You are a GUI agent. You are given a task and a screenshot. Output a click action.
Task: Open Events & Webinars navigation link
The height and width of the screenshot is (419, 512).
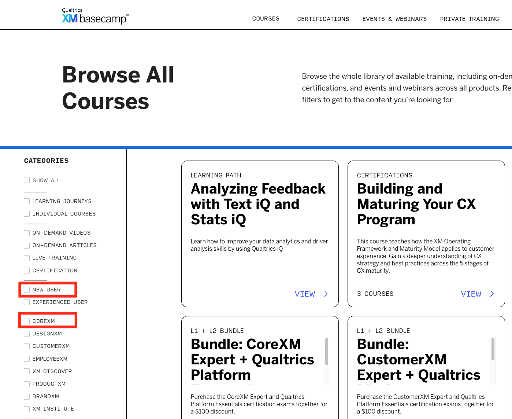click(394, 19)
